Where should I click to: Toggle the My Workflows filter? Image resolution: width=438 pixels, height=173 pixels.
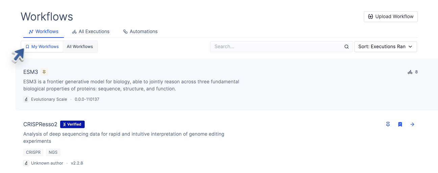coord(42,47)
